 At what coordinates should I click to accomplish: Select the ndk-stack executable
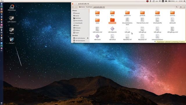pyautogui.click(x=97, y=37)
